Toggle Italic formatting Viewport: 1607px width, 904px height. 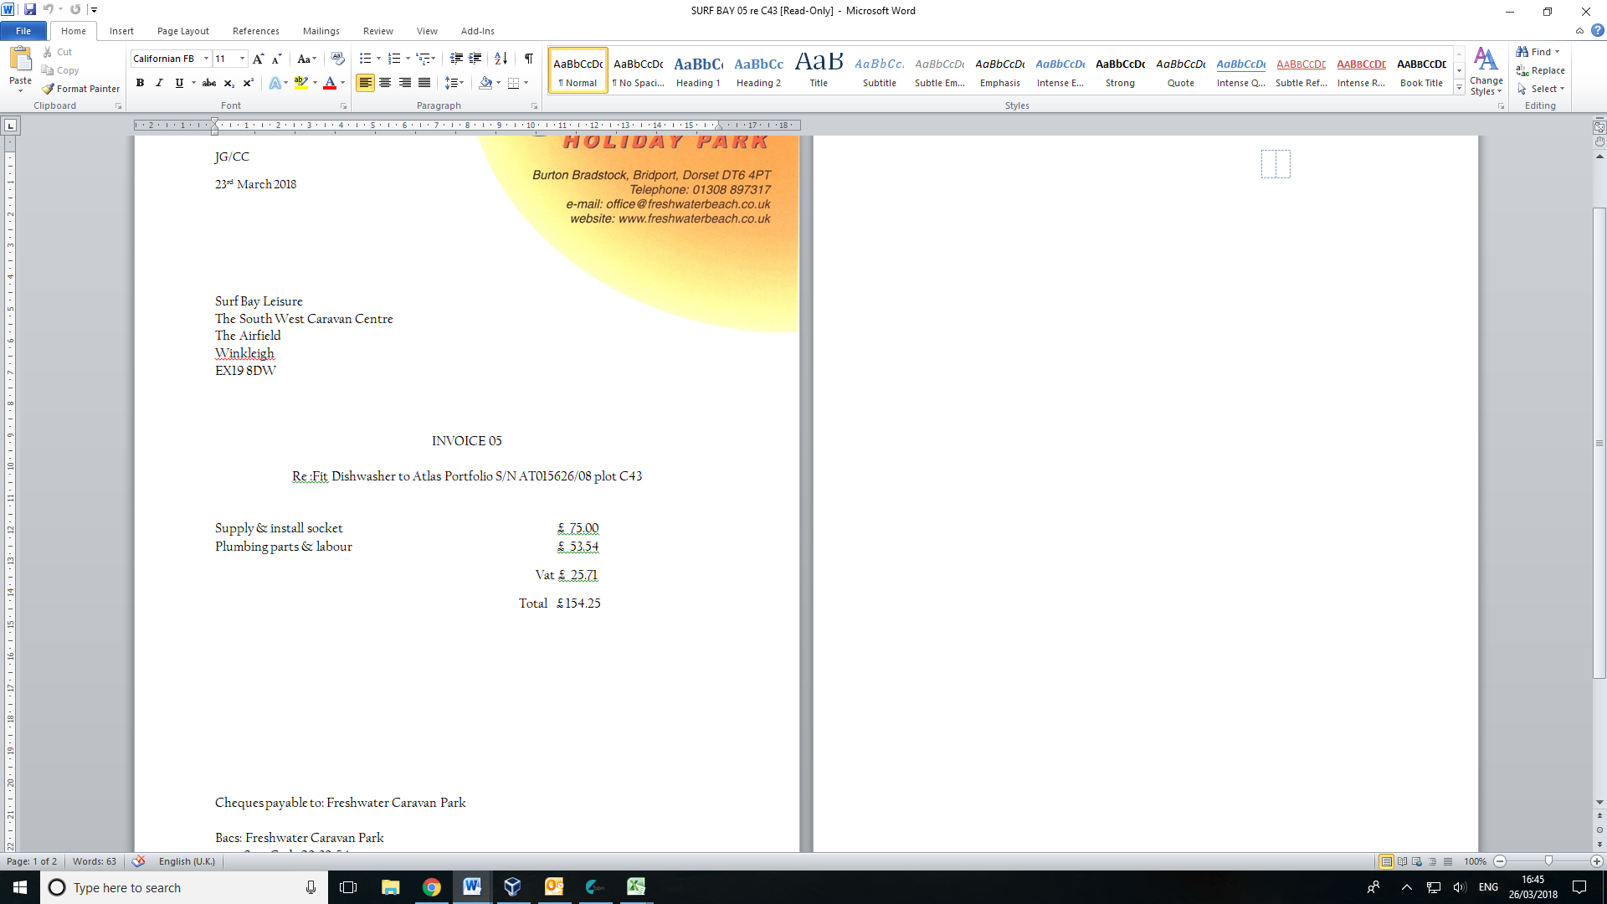click(159, 83)
